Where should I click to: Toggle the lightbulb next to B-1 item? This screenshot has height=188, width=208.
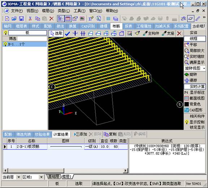(5, 44)
